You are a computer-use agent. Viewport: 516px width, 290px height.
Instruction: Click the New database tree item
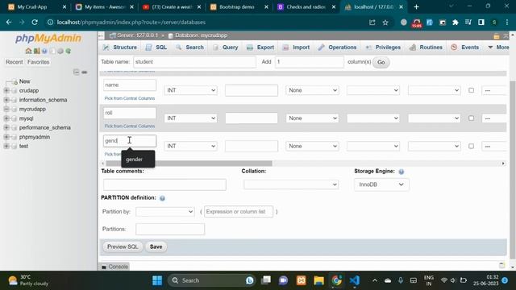click(x=24, y=81)
